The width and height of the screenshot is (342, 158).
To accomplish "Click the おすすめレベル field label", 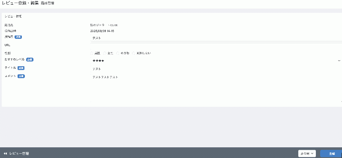I will tap(15, 59).
